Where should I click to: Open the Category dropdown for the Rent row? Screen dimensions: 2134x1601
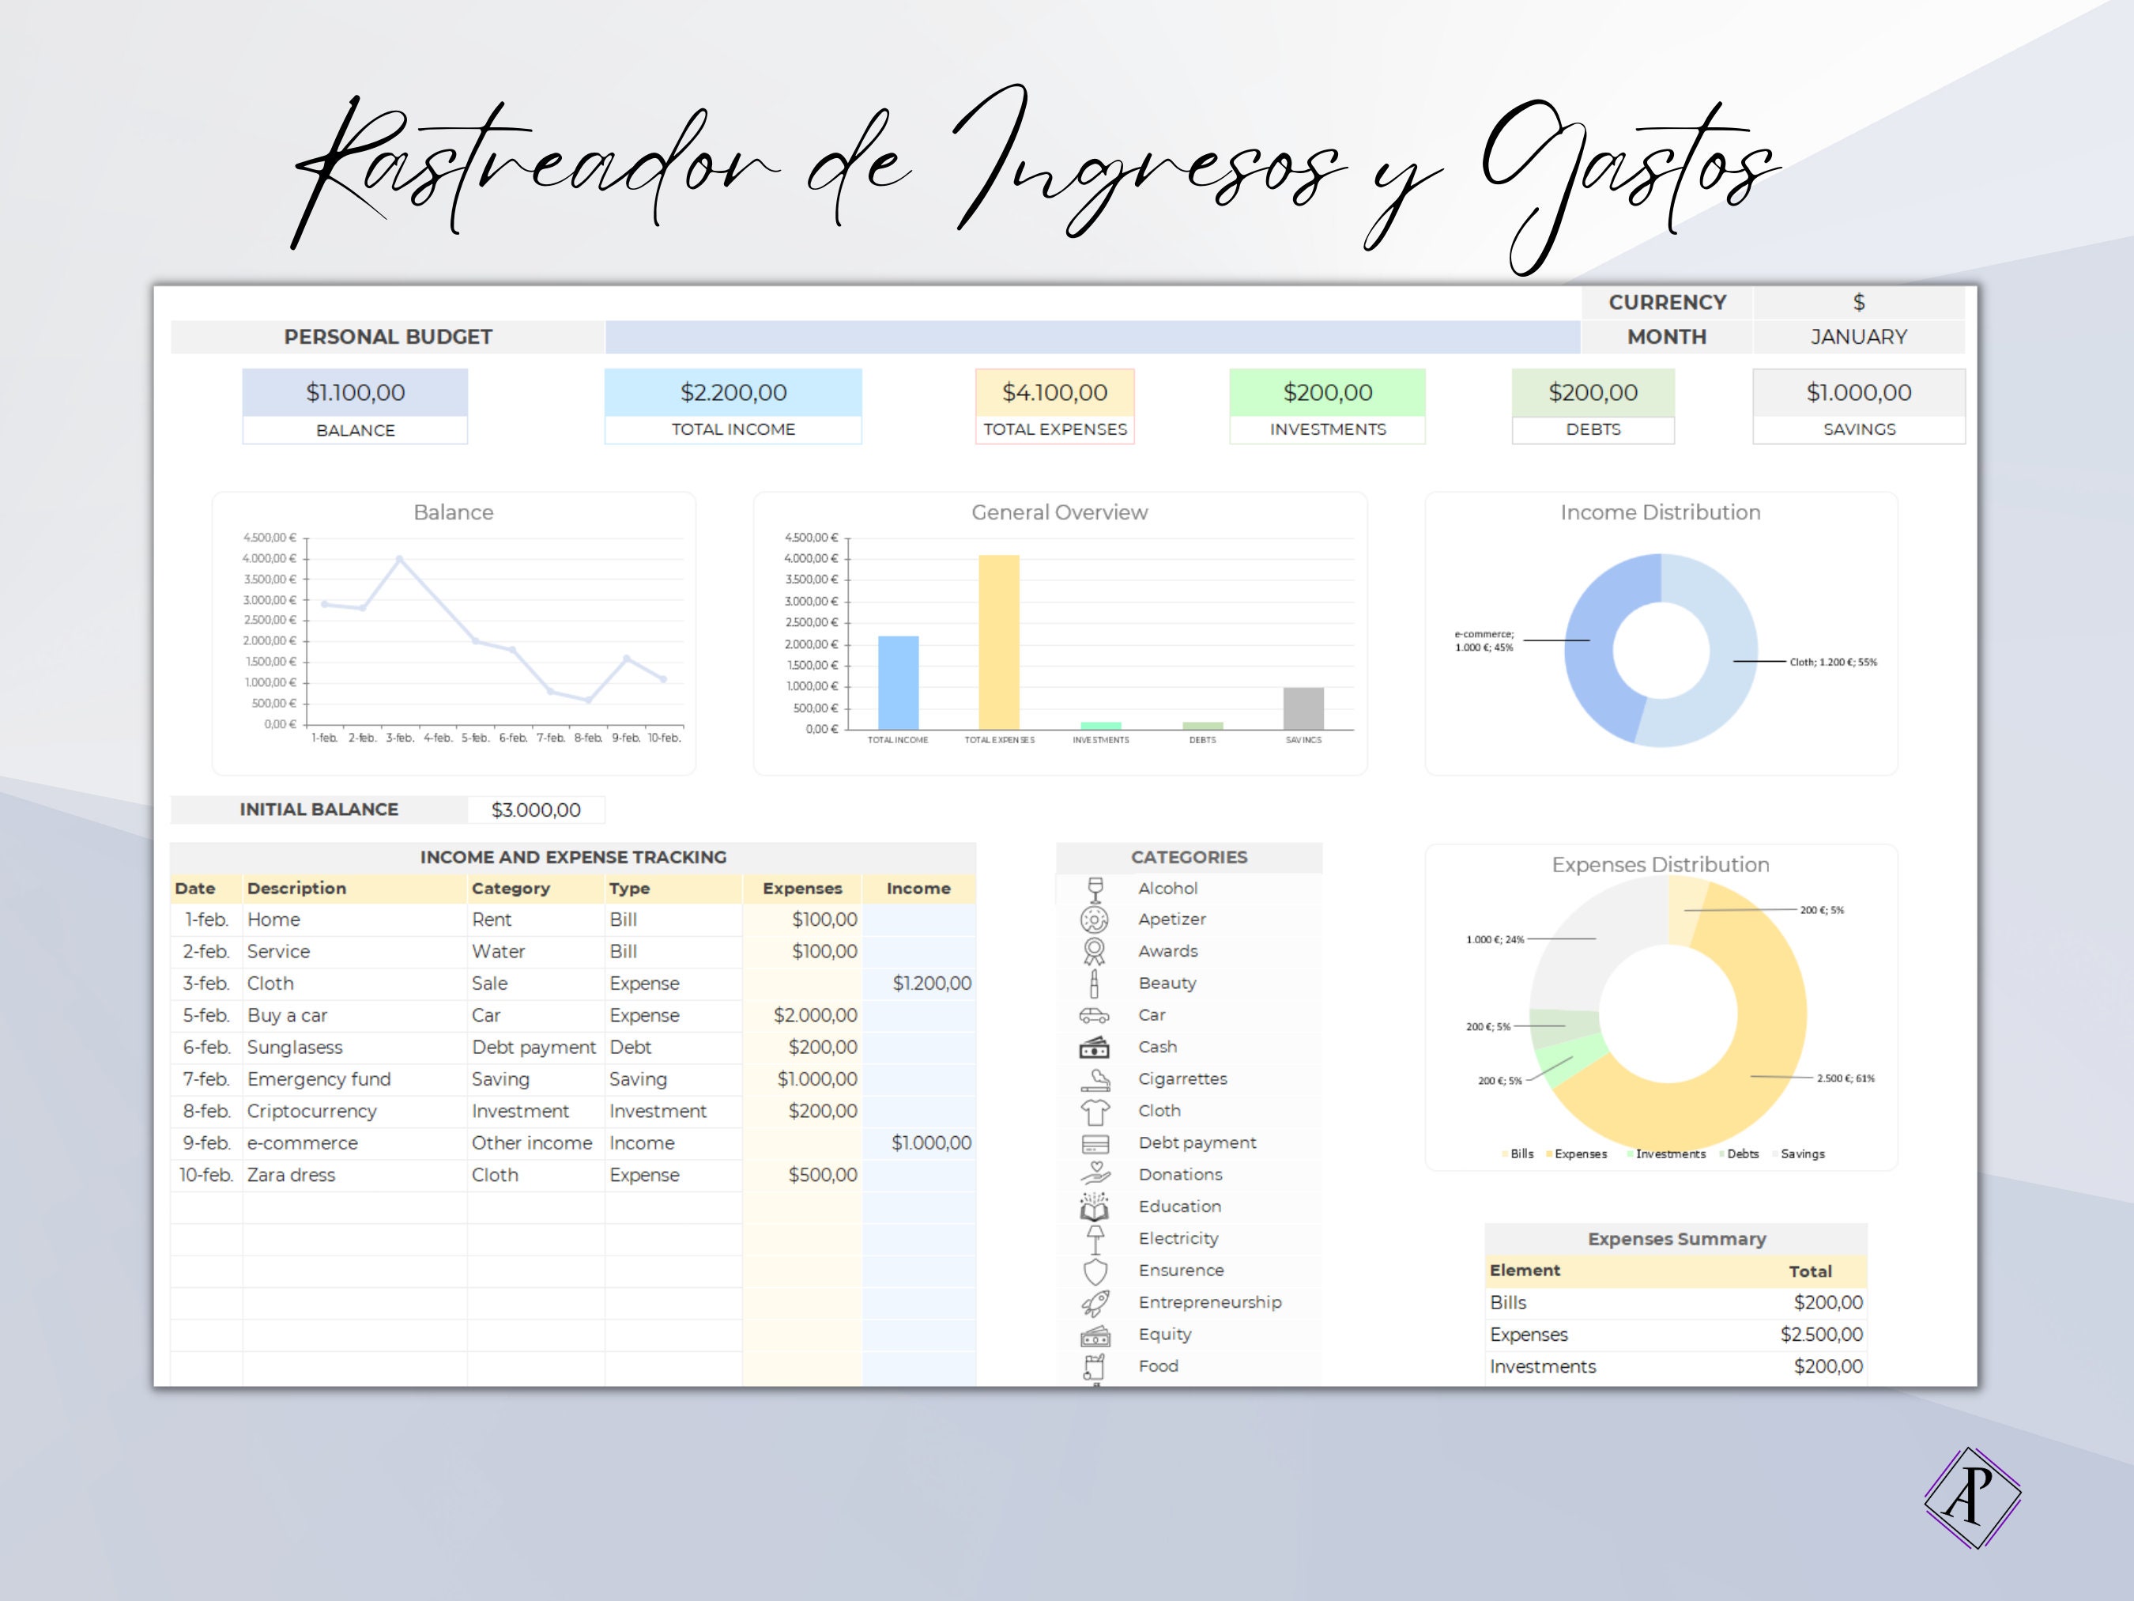click(x=533, y=919)
